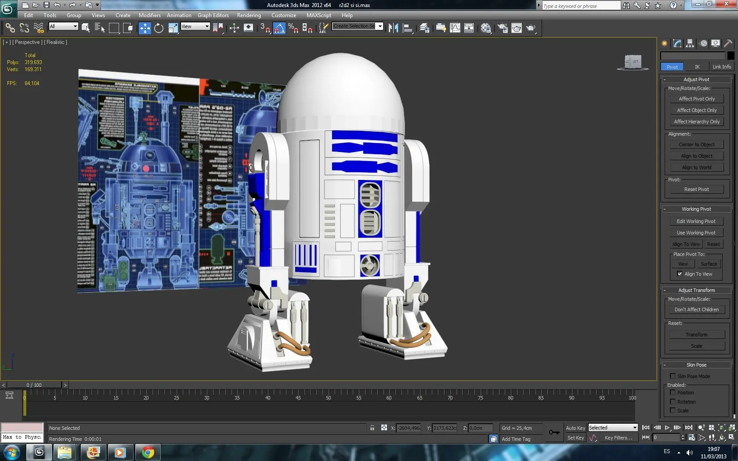Image resolution: width=738 pixels, height=461 pixels.
Task: Click the Save File icon in title bar
Action: click(46, 5)
